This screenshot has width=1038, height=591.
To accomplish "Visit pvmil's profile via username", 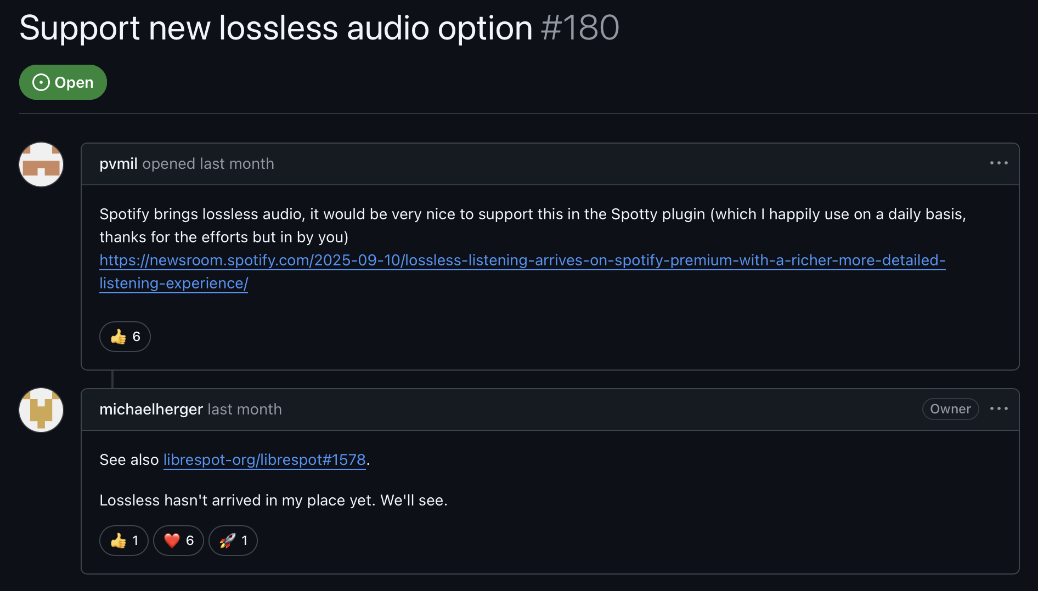I will tap(119, 164).
